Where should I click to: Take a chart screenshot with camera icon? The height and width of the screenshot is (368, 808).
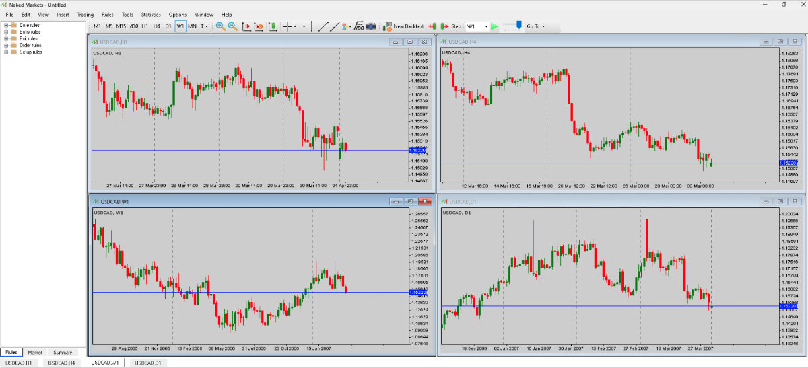(371, 26)
